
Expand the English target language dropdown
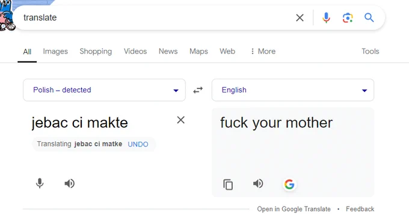tap(293, 90)
